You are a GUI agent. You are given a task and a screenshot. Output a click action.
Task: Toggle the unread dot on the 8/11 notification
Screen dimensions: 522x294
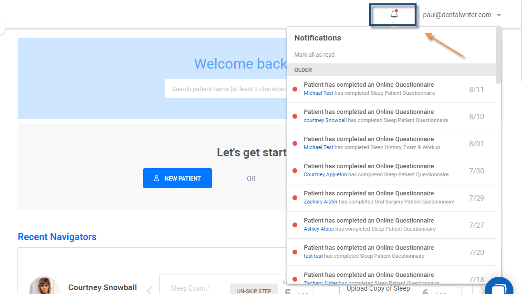(x=294, y=89)
